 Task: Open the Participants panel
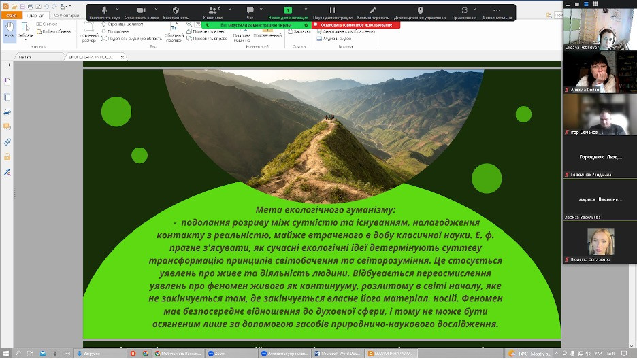(212, 11)
